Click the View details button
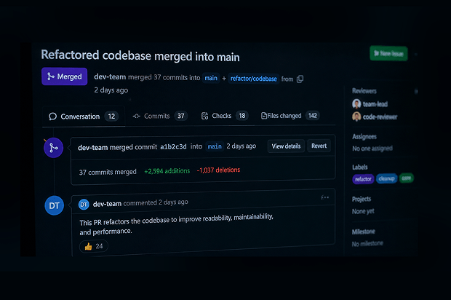451x300 pixels. coord(286,146)
